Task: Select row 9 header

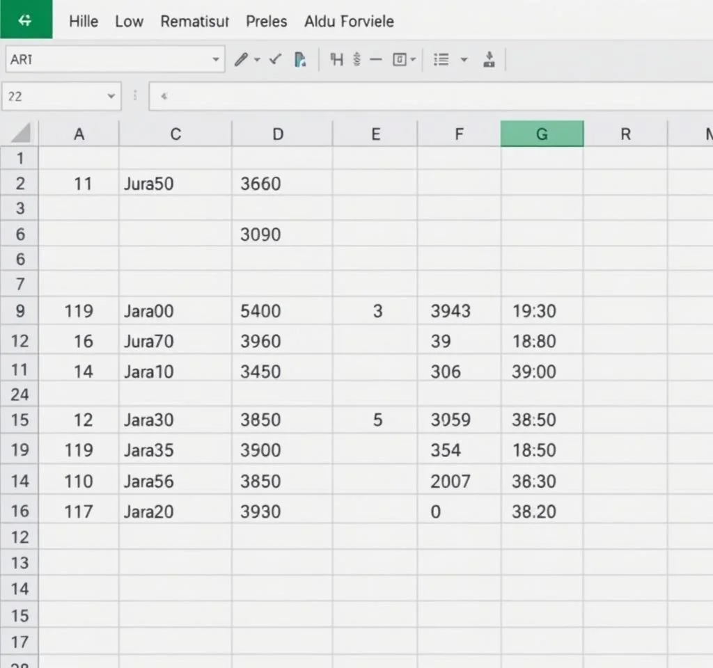Action: point(19,310)
